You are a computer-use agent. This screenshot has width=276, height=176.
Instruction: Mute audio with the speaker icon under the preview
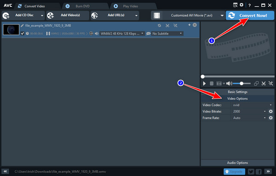click(x=229, y=83)
